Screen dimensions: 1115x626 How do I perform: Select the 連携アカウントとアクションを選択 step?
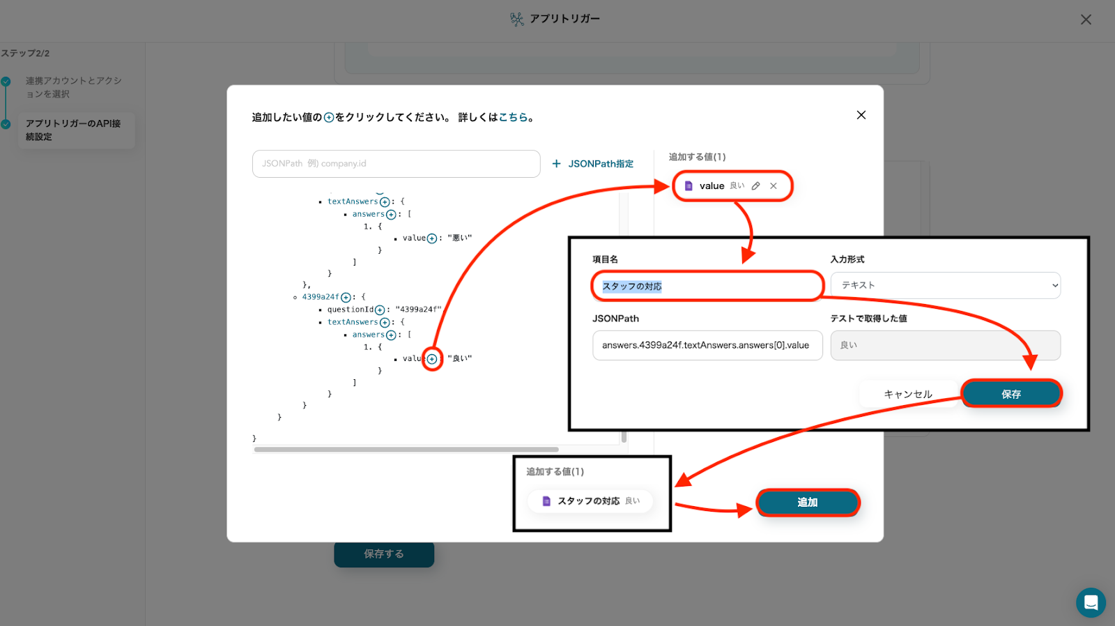pos(73,87)
